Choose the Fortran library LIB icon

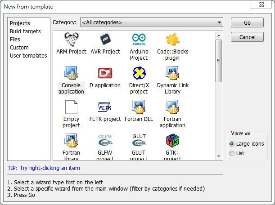click(x=71, y=141)
